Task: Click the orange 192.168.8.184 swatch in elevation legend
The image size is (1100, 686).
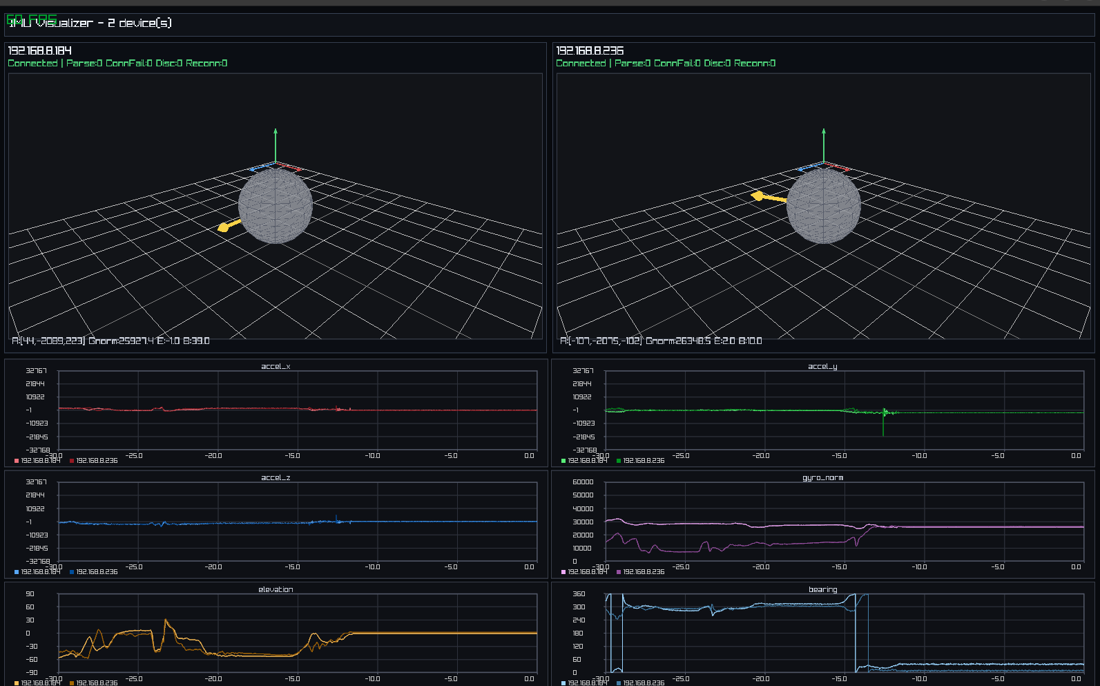Action: [x=17, y=683]
